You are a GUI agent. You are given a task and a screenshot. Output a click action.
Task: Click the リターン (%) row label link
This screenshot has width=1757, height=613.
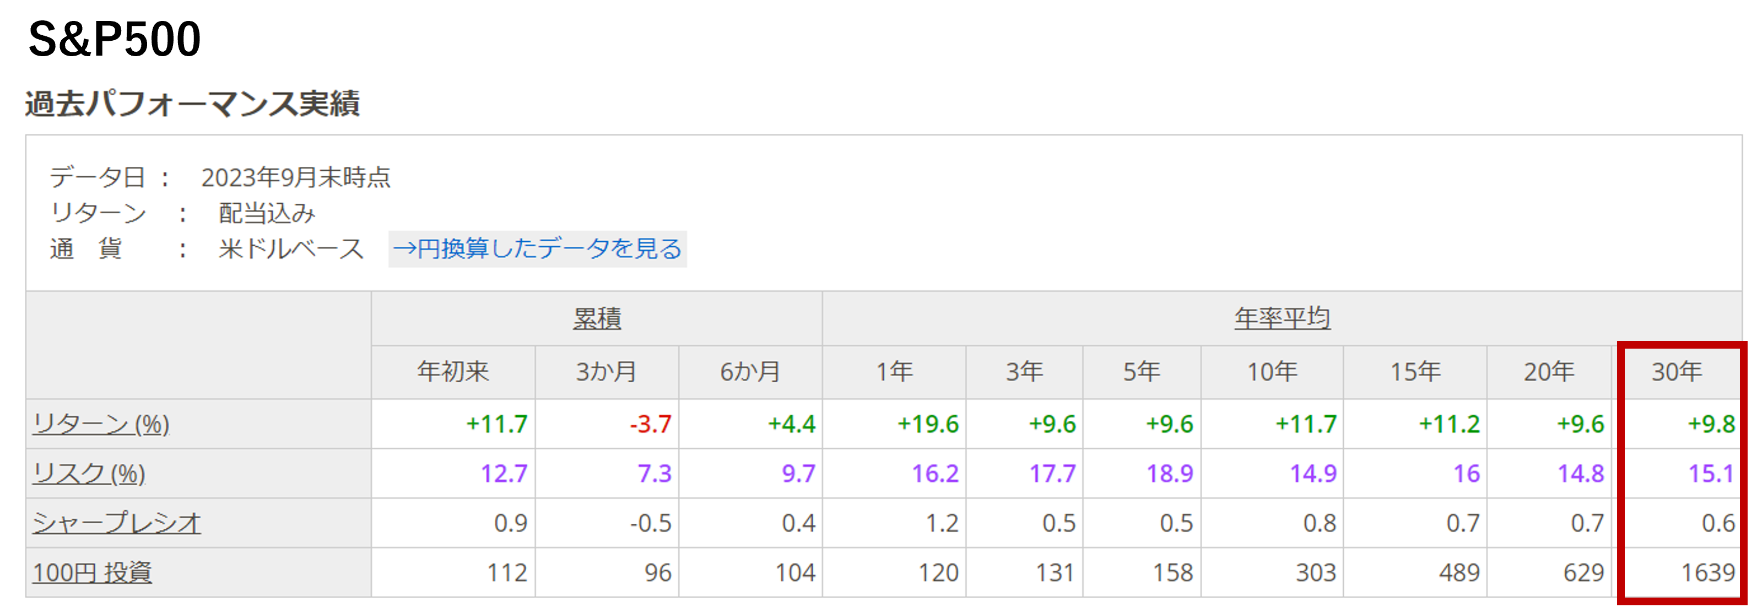(101, 424)
